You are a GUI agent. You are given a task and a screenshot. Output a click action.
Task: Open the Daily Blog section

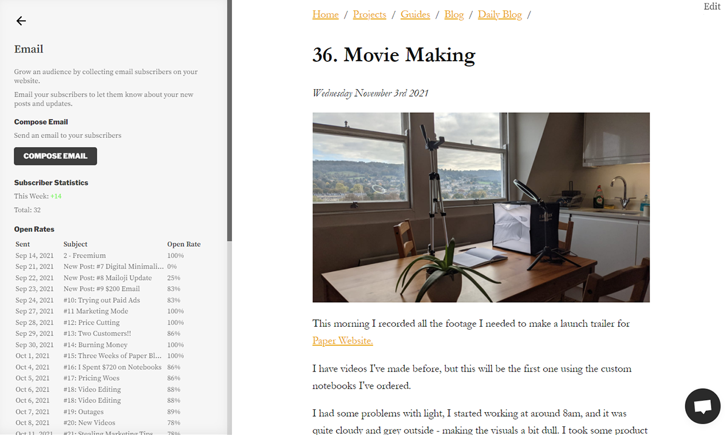tap(499, 14)
